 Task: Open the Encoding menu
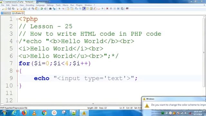(30, 5)
